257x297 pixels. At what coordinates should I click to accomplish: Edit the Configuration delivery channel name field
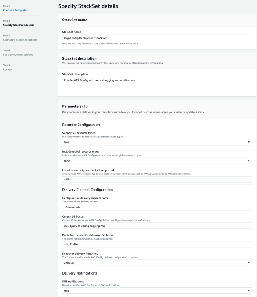pos(157,207)
